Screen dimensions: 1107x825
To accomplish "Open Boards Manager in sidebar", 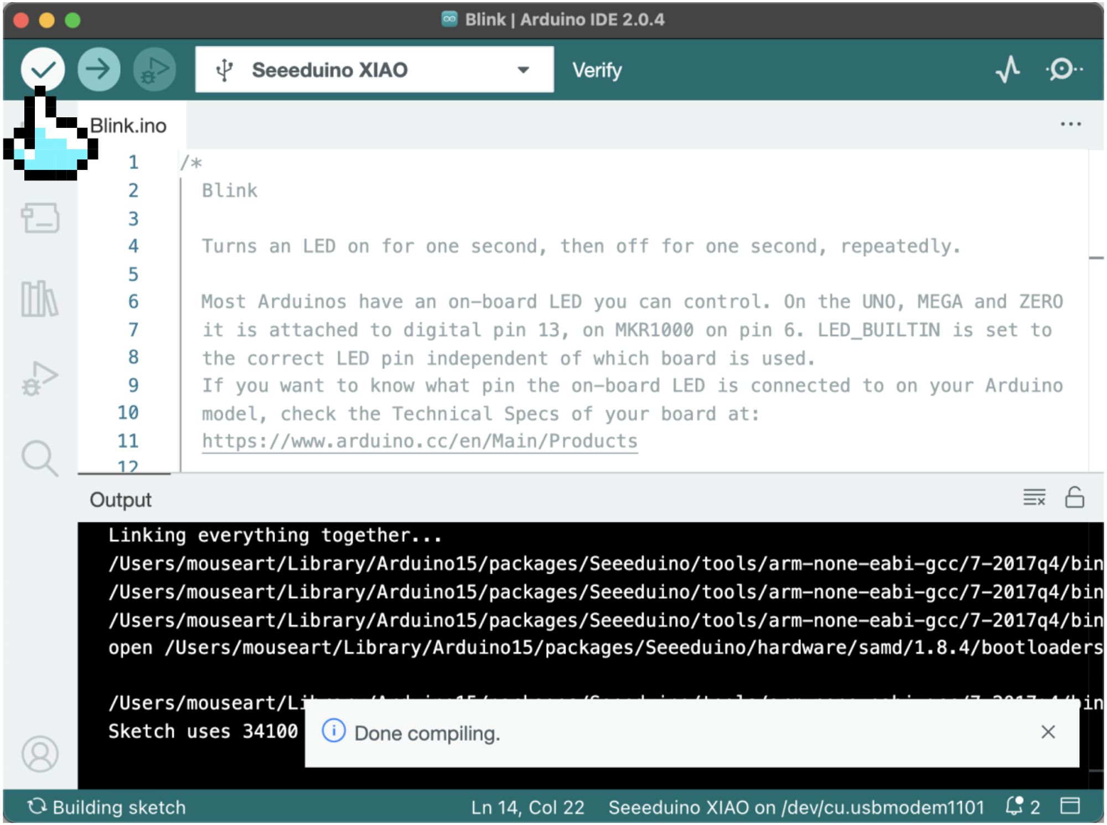I will (40, 218).
